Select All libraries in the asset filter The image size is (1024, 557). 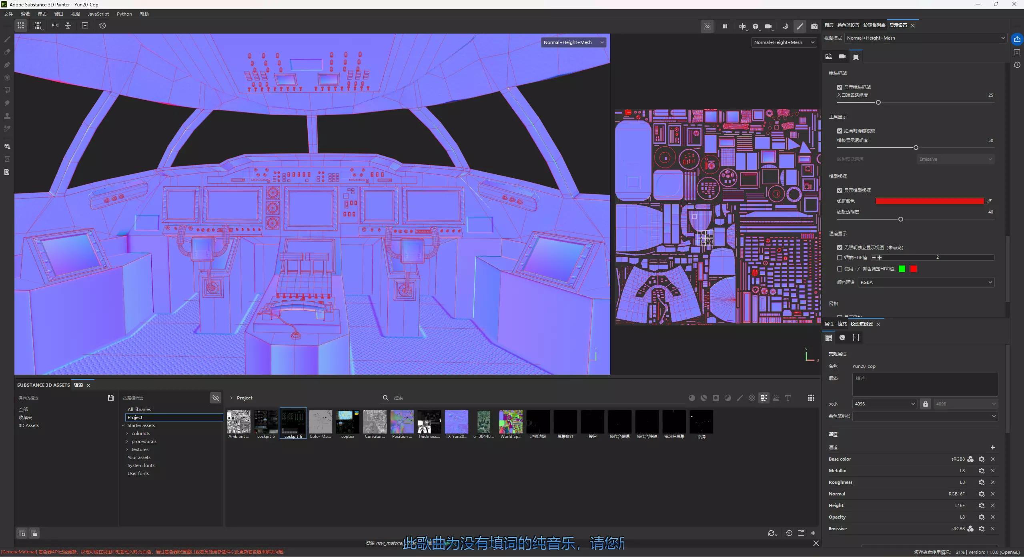point(139,409)
